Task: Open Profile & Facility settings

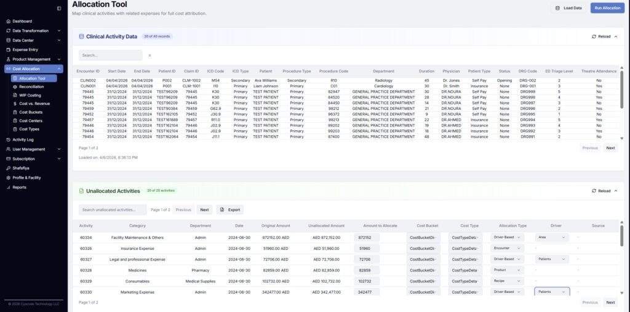Action: pos(26,177)
